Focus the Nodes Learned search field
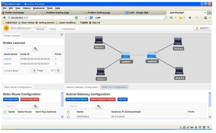Image resolution: width=216 pixels, height=133 pixels. pos(19,48)
